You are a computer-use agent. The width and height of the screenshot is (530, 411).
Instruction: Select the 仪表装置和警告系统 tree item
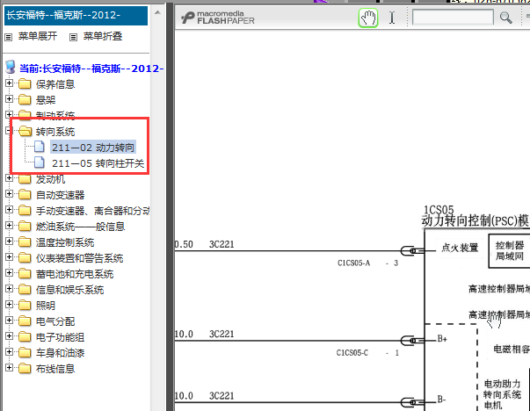79,258
